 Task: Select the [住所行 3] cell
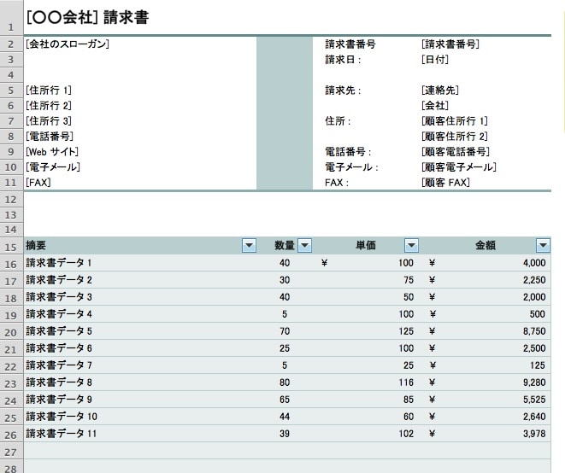click(x=49, y=121)
